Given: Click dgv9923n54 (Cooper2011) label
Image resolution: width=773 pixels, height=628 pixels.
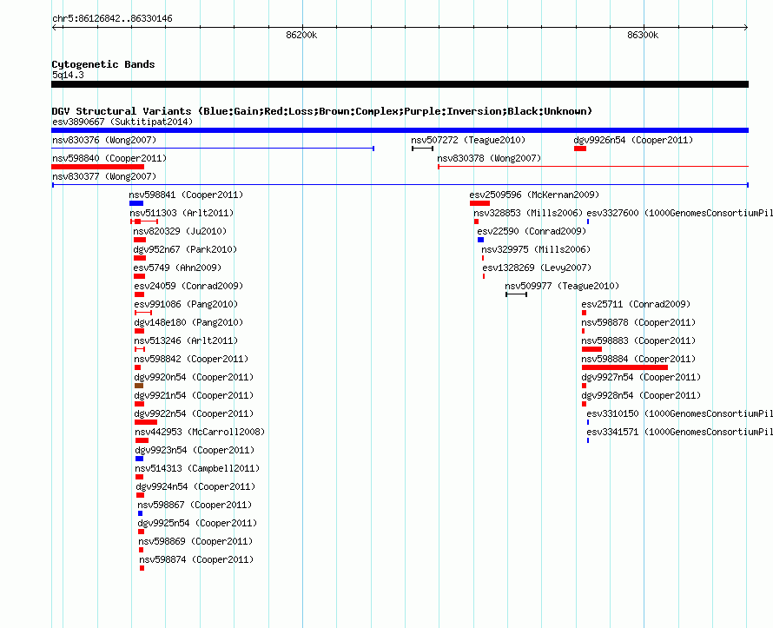Looking at the screenshot, I should tap(195, 450).
